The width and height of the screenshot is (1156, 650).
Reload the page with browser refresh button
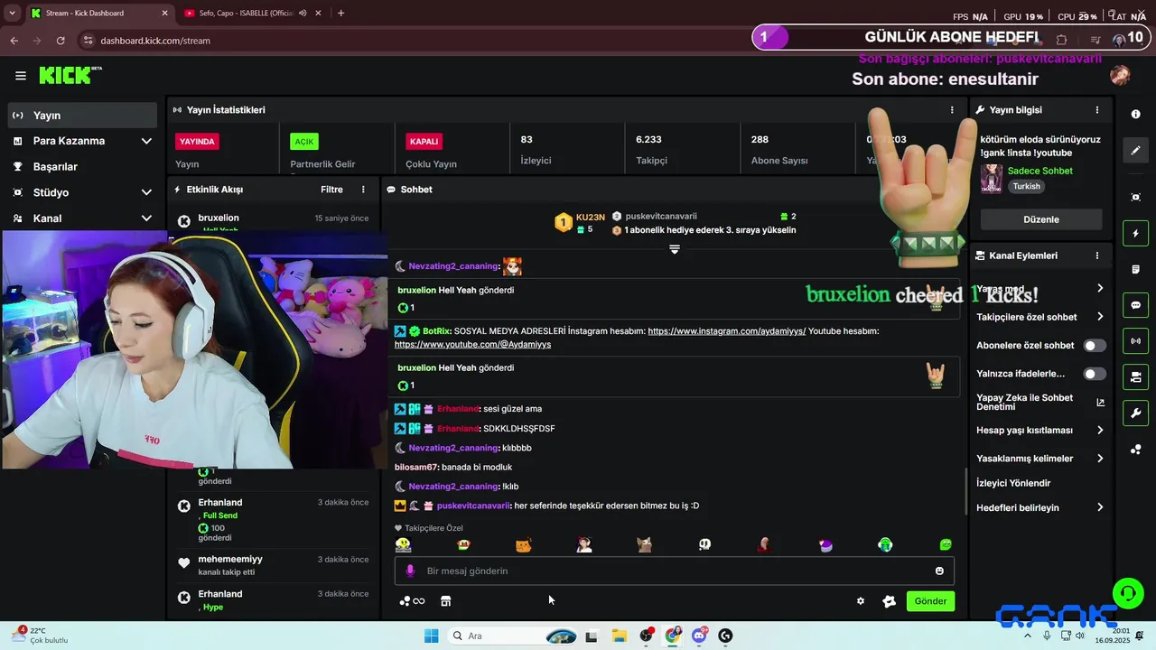(x=61, y=41)
